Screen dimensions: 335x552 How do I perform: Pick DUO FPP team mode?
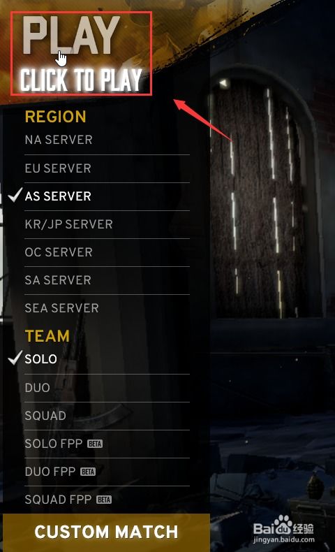[107, 472]
